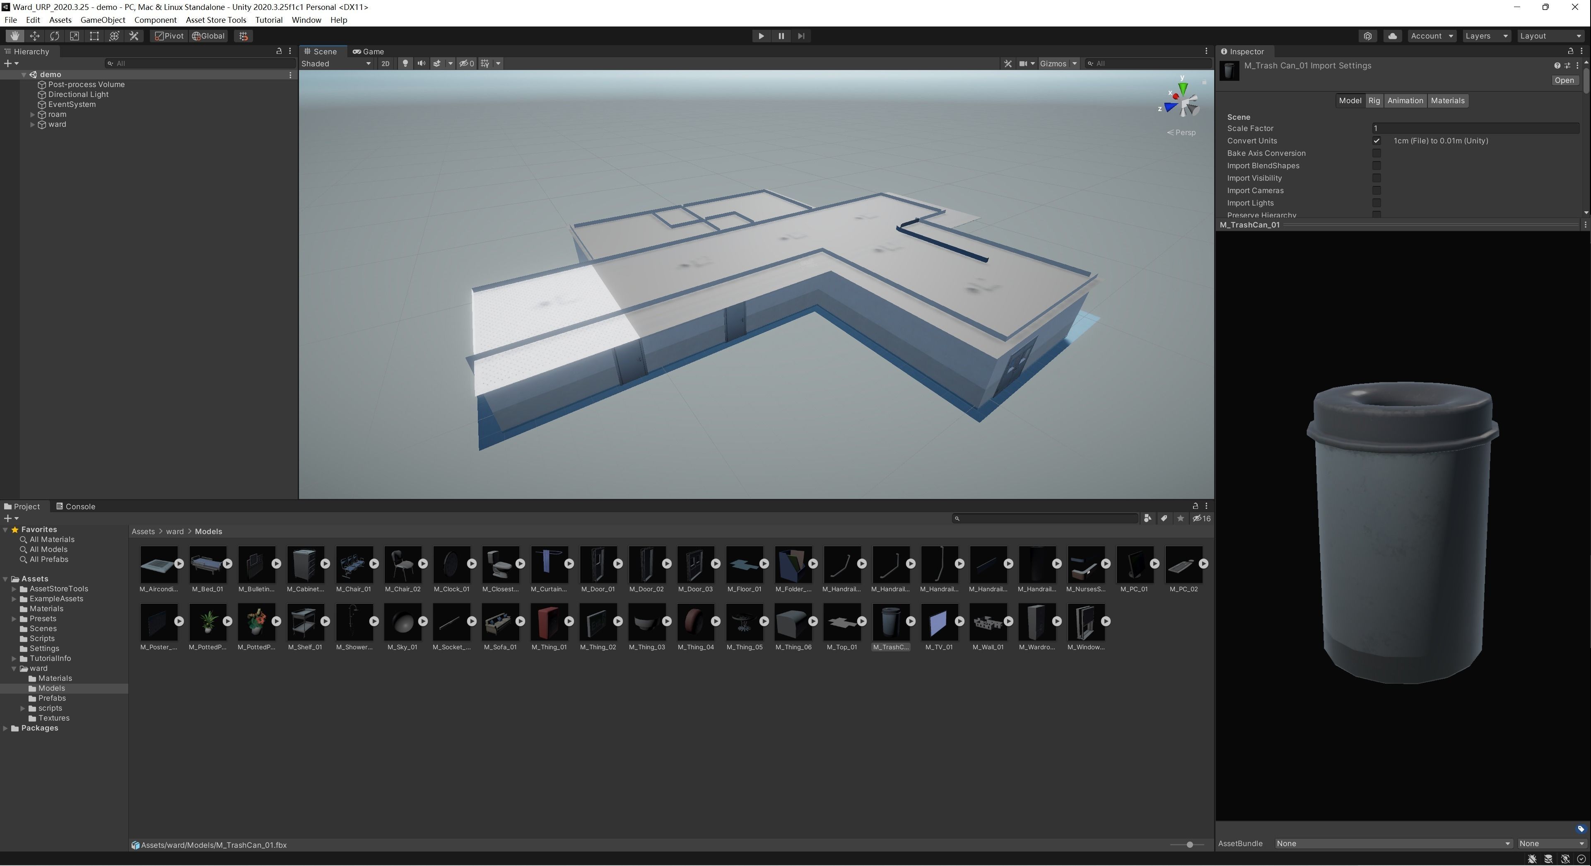Open Inspector help icon
This screenshot has width=1591, height=866.
[x=1556, y=65]
